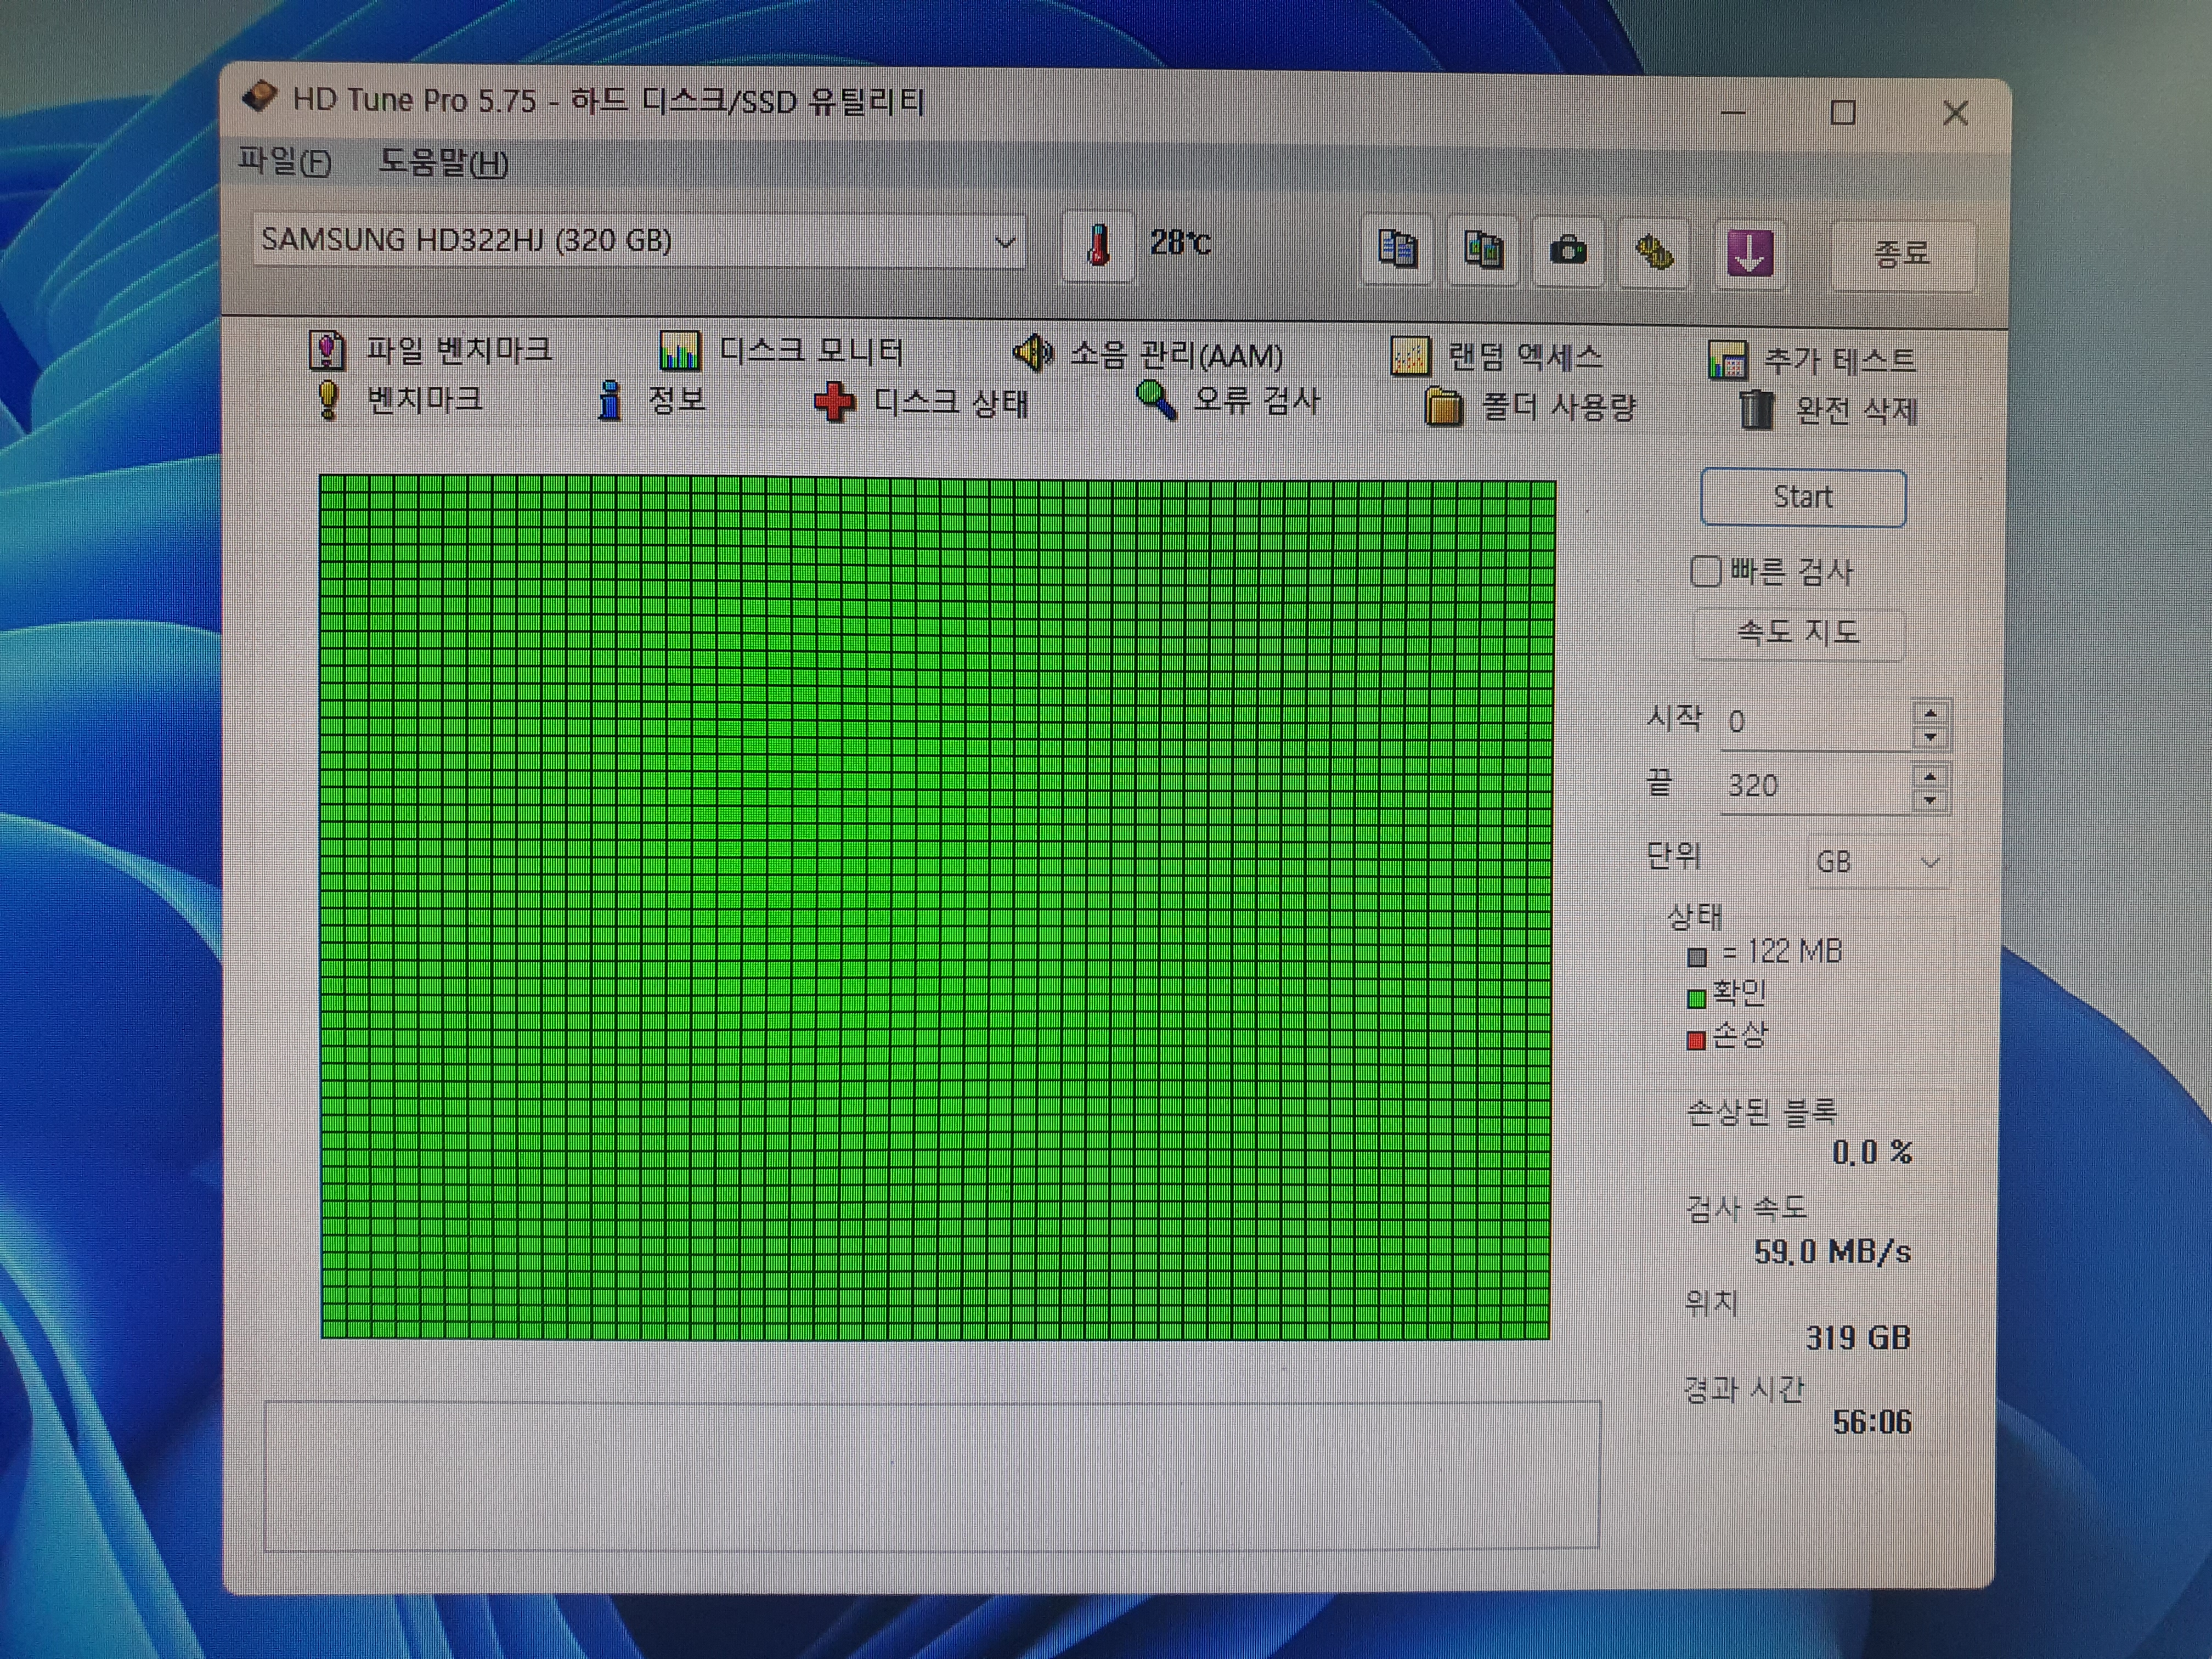Click the red 손상 legend swatch
Image resolution: width=2212 pixels, height=1659 pixels.
[1696, 1040]
